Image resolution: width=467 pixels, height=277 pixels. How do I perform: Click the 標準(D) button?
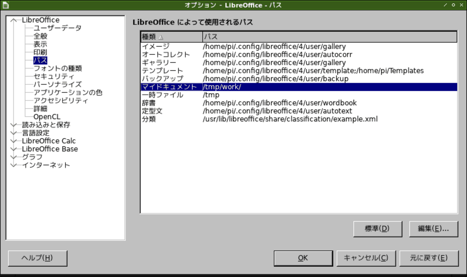pyautogui.click(x=378, y=229)
